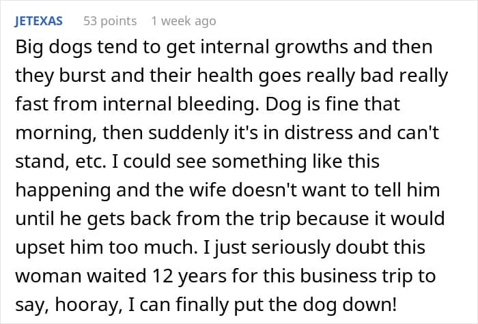Click the 53 points score label
This screenshot has width=478, height=324.
(110, 21)
